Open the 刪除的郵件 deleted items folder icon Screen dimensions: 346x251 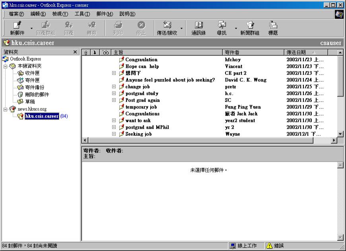tap(20, 95)
